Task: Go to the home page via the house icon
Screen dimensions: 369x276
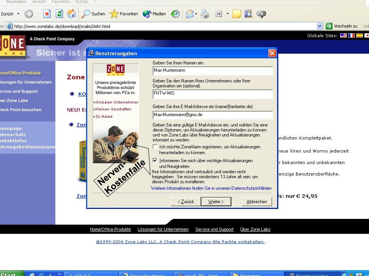Action: pos(71,14)
